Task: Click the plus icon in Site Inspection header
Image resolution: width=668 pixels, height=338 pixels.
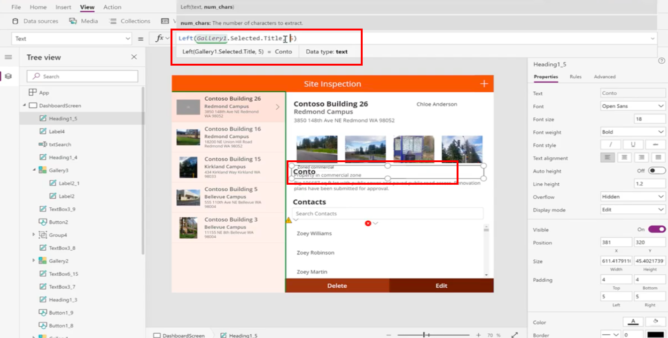Action: point(483,83)
